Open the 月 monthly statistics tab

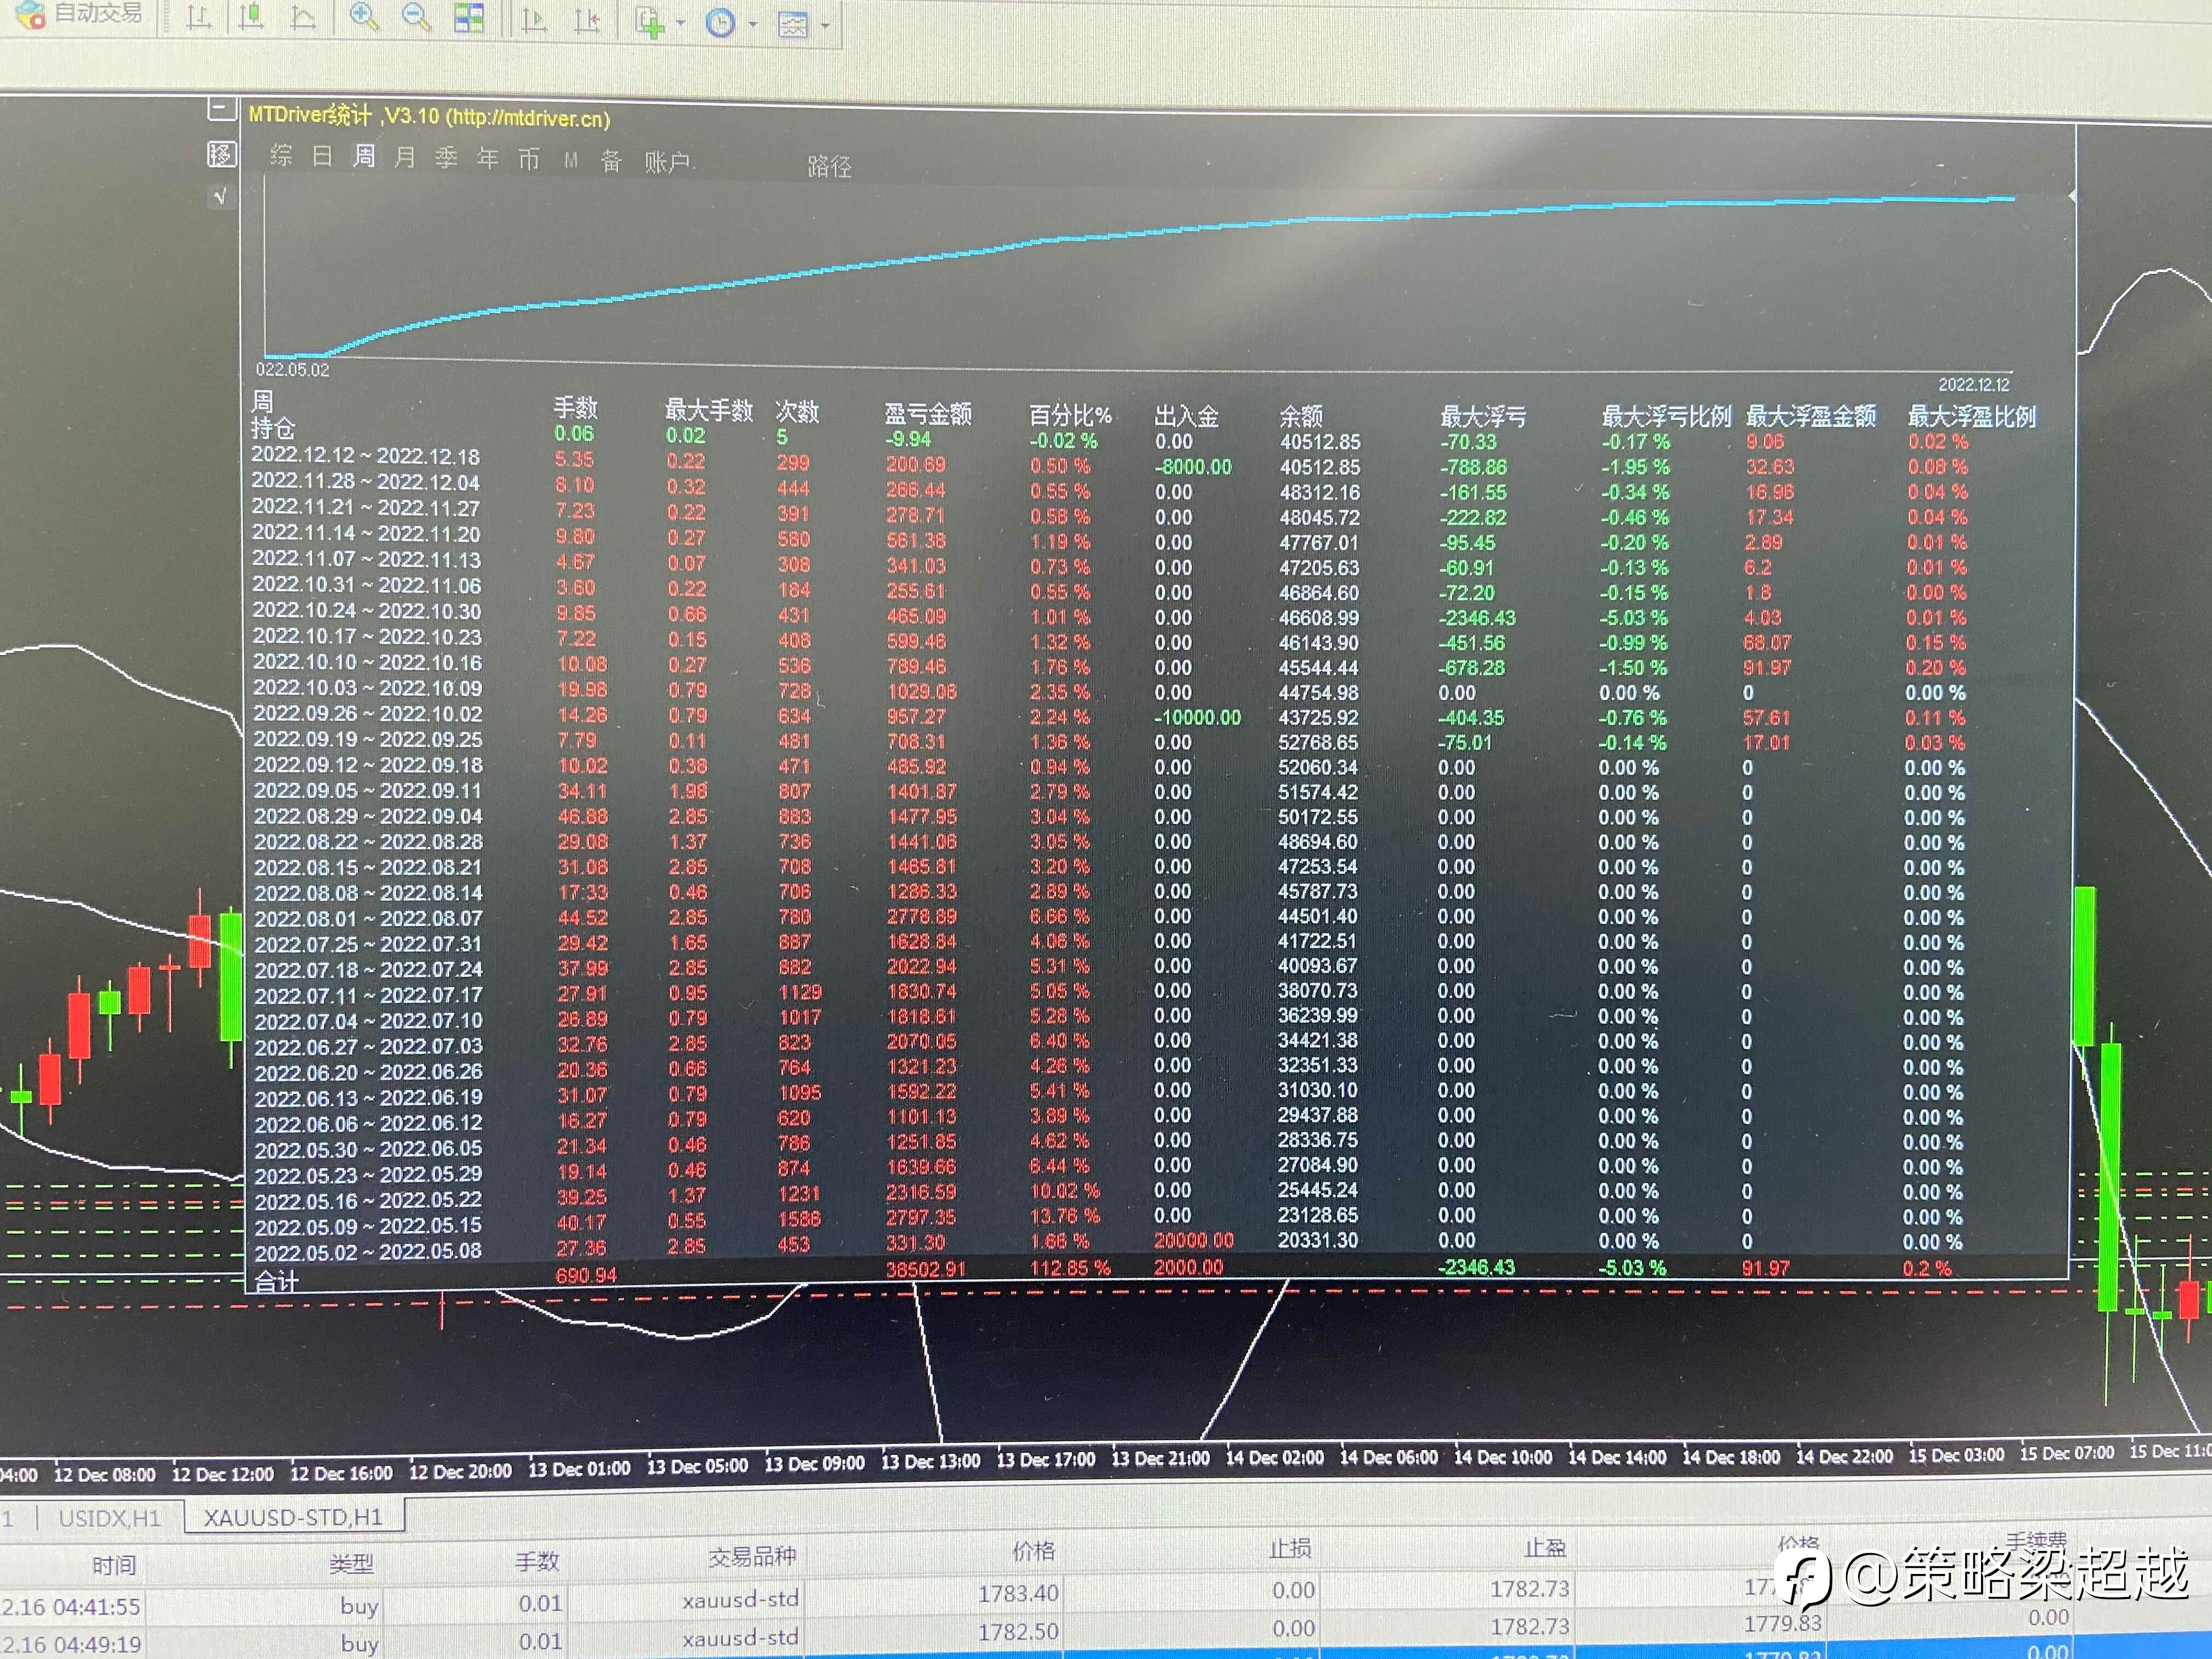405,157
